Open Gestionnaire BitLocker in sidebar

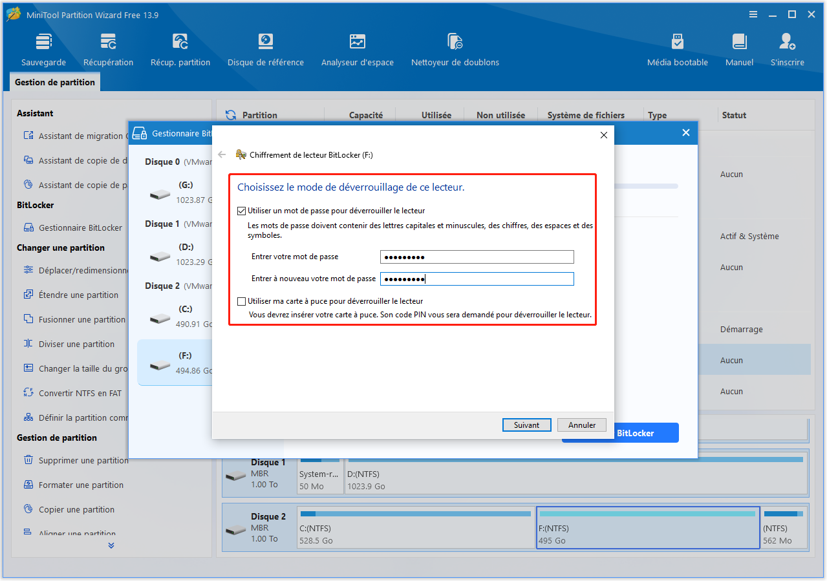pyautogui.click(x=73, y=227)
